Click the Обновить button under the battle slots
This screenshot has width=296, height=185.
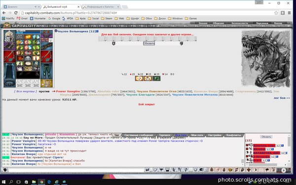(149, 43)
